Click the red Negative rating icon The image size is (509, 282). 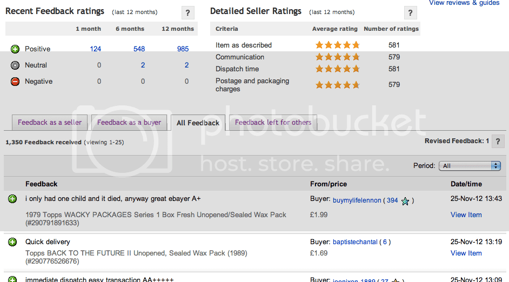[x=15, y=82]
